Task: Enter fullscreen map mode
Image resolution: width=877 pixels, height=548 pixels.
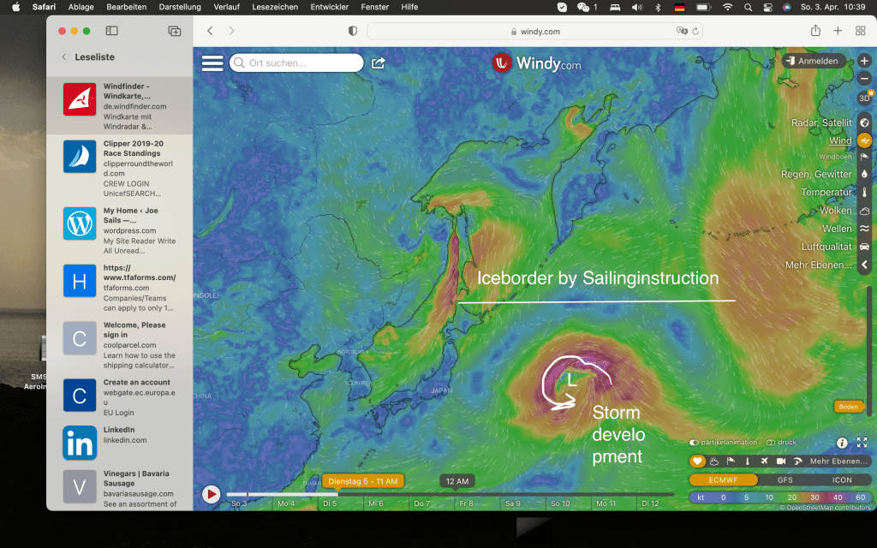Action: [862, 443]
